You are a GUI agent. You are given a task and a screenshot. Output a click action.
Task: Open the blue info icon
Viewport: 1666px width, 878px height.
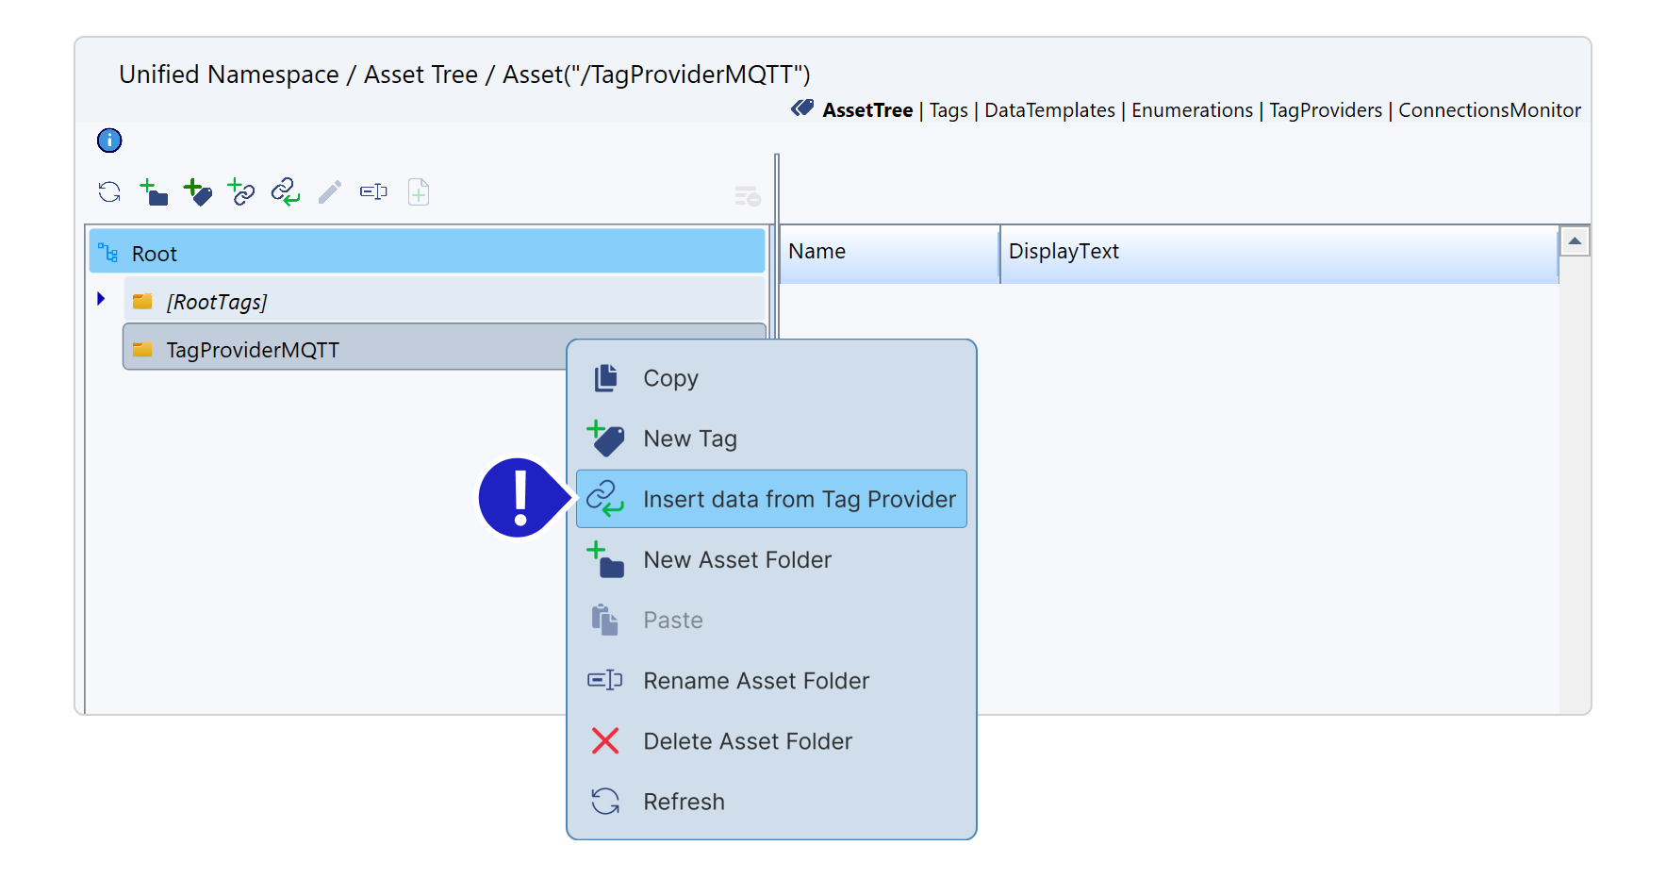tap(109, 141)
